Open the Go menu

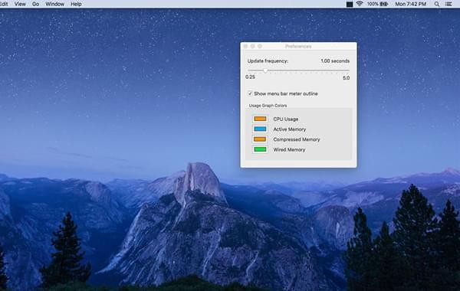click(35, 4)
